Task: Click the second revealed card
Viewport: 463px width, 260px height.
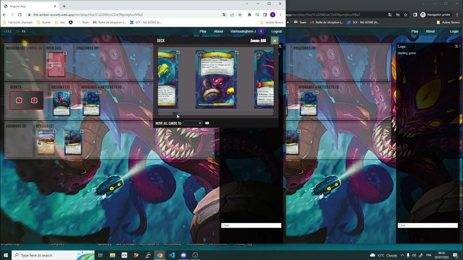Action: tap(73, 143)
